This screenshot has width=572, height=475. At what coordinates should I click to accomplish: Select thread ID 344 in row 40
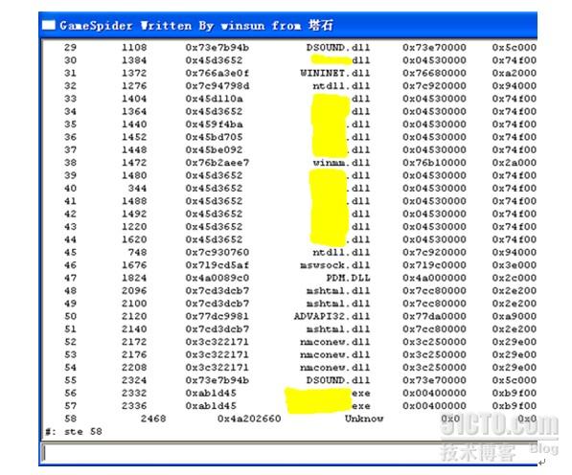click(137, 188)
